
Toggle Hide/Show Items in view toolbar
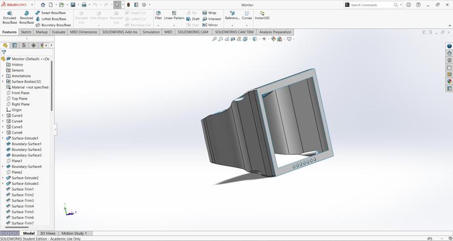pos(264,39)
